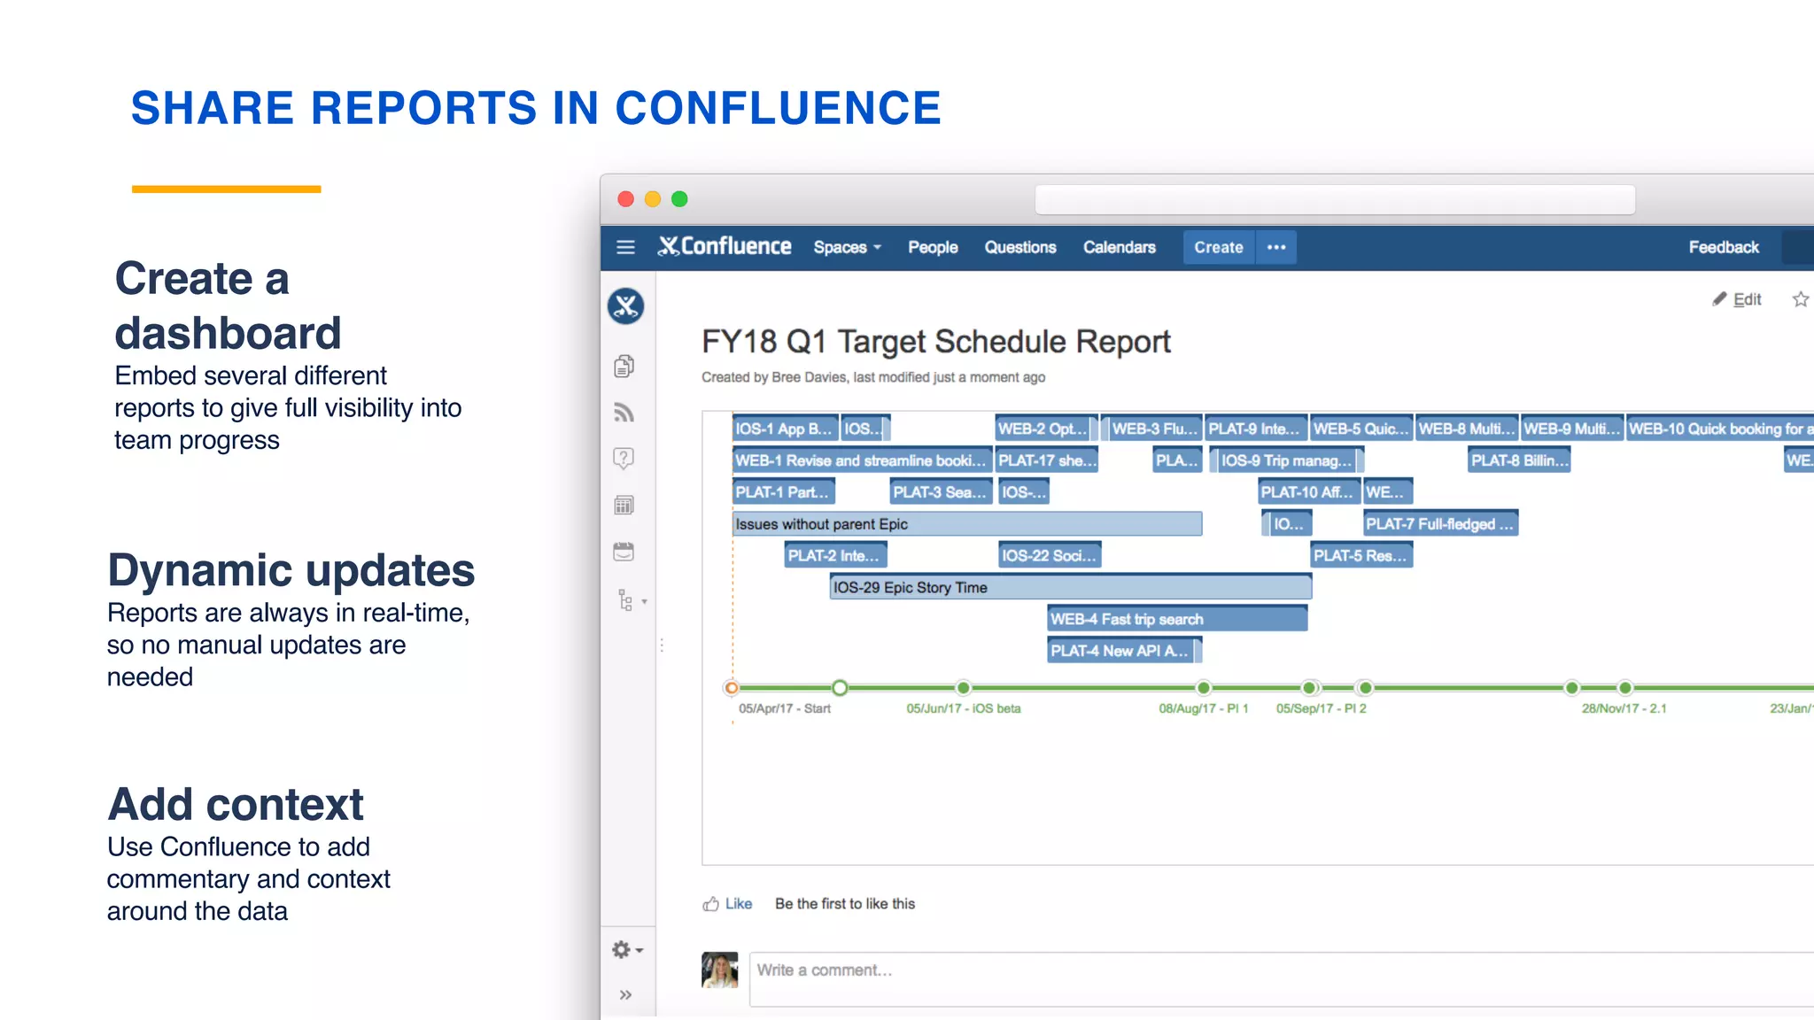Click the FY18 Q1 Target Schedule Report title
This screenshot has width=1814, height=1020.
point(936,342)
